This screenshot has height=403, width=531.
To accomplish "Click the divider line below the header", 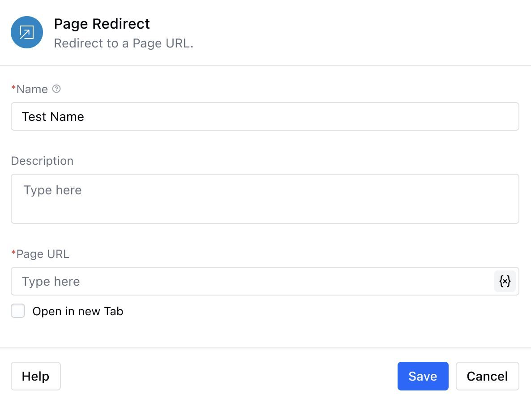I will [265, 66].
